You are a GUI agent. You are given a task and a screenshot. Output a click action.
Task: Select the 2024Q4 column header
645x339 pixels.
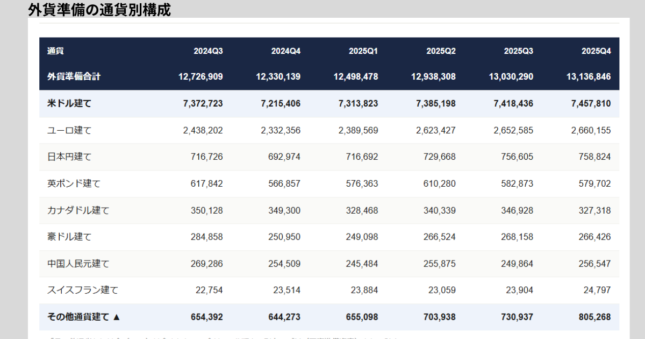(x=285, y=51)
